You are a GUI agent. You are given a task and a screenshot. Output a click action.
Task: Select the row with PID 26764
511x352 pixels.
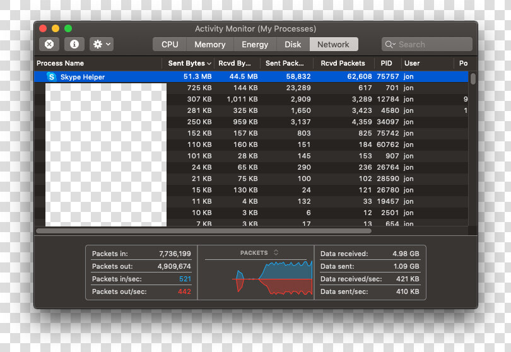pyautogui.click(x=251, y=167)
